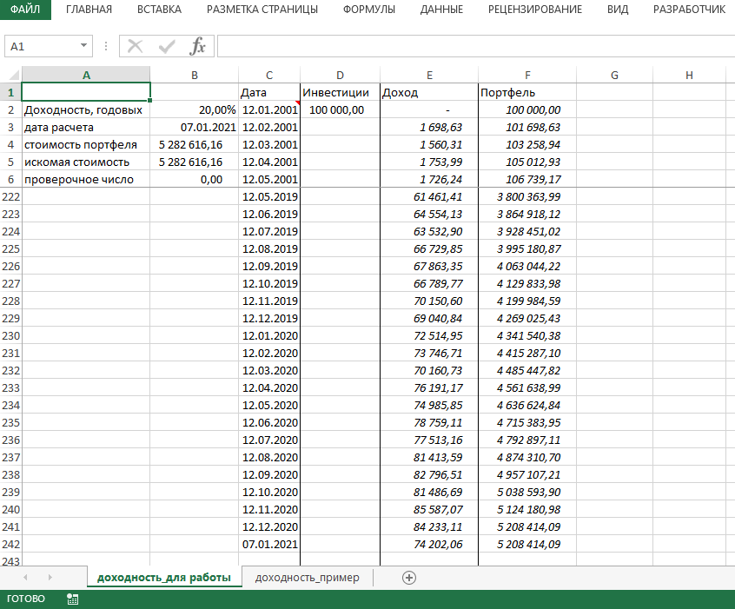Open the РАЗМЕТКА СТРАНИЦЫ ribbon tab
Screen dimensions: 735x609
point(262,10)
